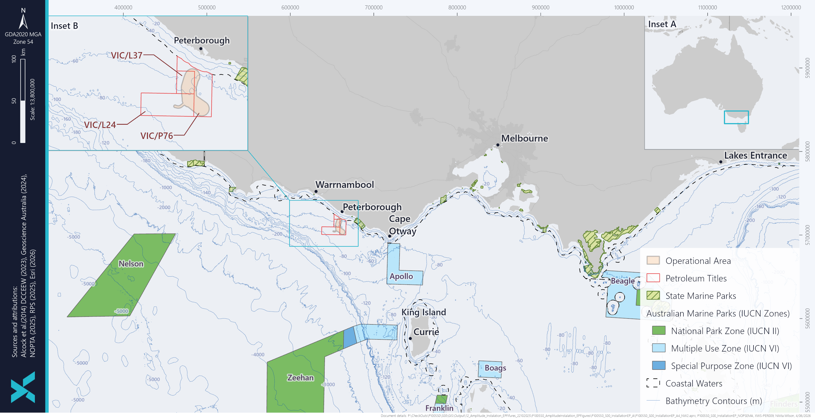Click the 'VIC/P76' title label
The width and height of the screenshot is (815, 419).
tap(157, 136)
